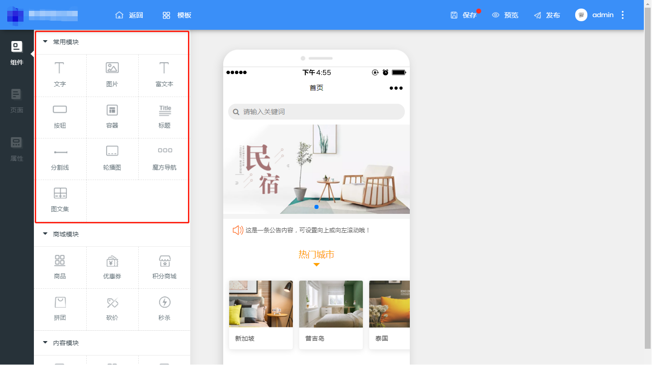Click the blue carousel indicator dot
The height and width of the screenshot is (365, 652).
tap(316, 207)
